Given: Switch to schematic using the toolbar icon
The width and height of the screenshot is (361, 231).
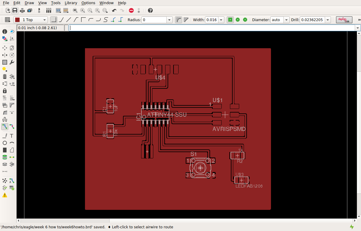Looking at the screenshot, I should pyautogui.click(x=39, y=10).
